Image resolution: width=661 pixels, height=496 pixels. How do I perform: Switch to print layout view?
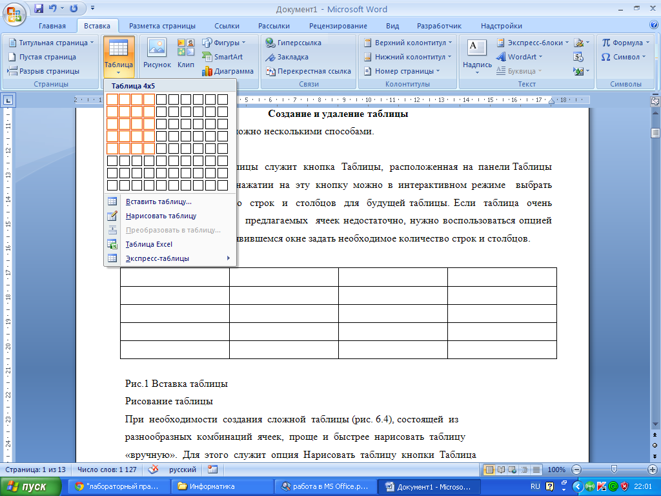489,470
